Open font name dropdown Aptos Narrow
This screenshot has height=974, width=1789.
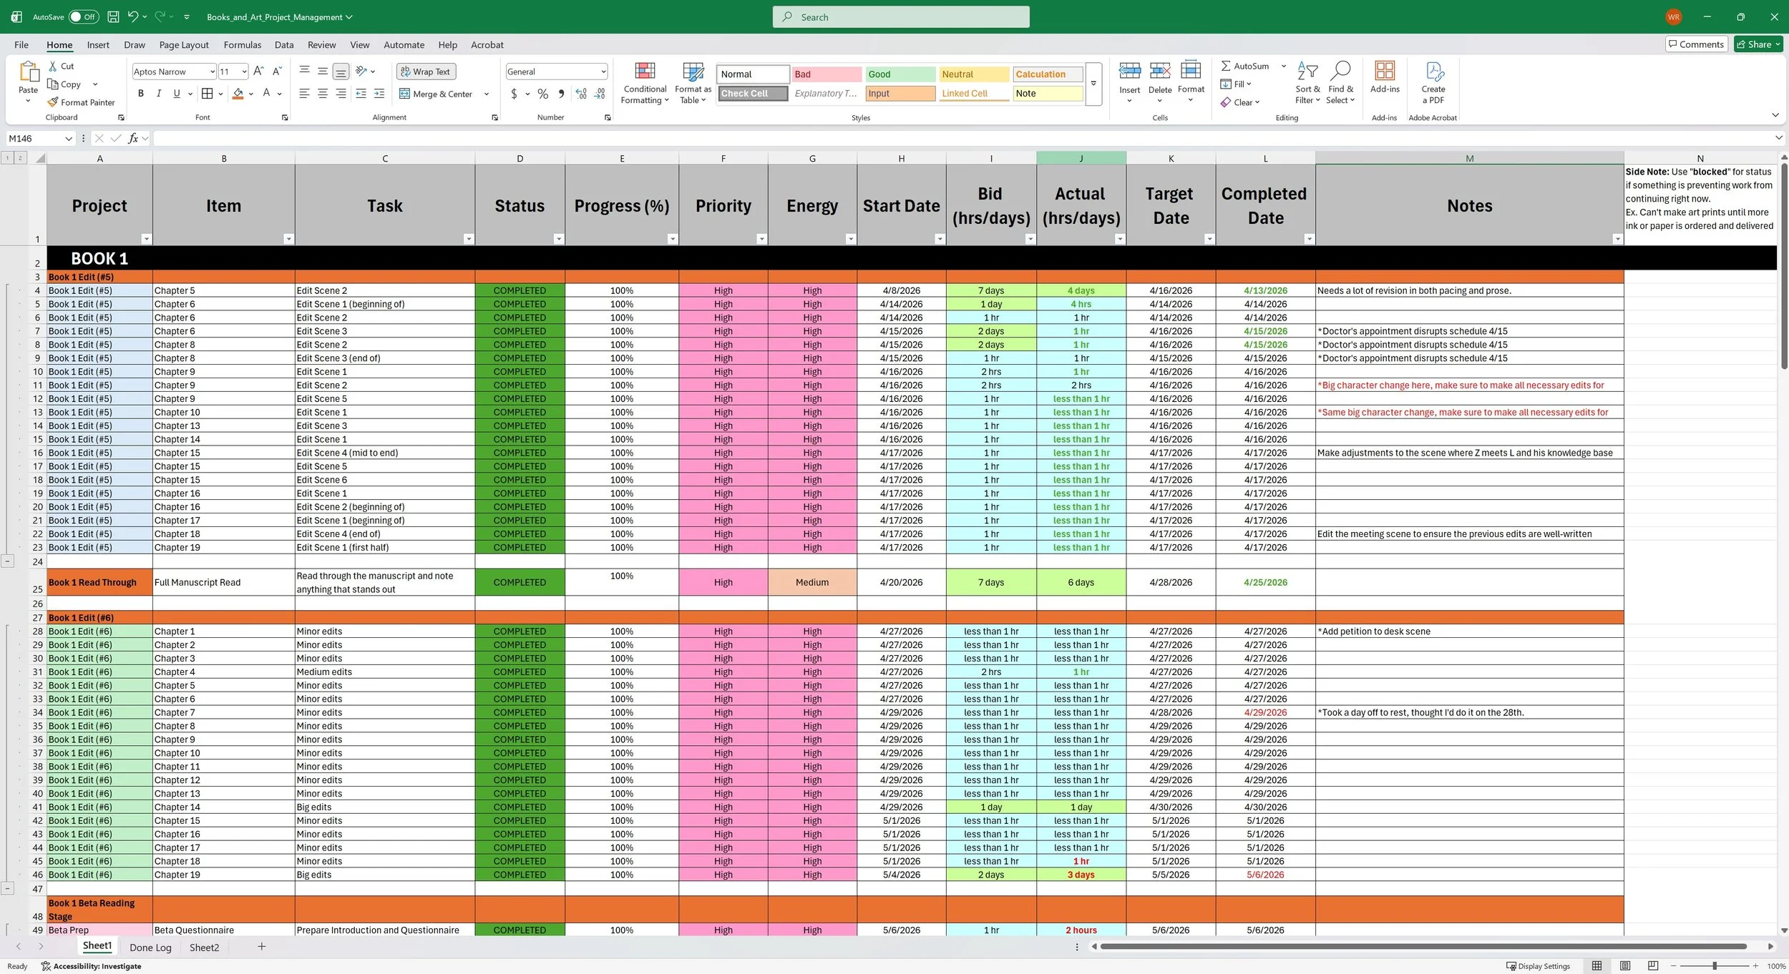point(213,72)
